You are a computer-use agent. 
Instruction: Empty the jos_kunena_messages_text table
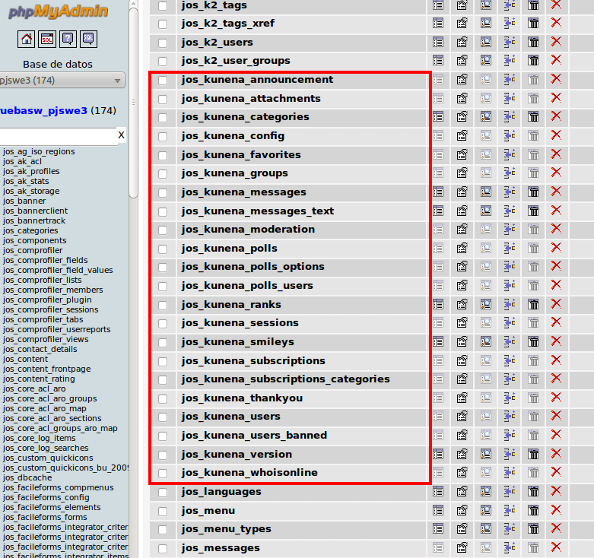(x=533, y=211)
